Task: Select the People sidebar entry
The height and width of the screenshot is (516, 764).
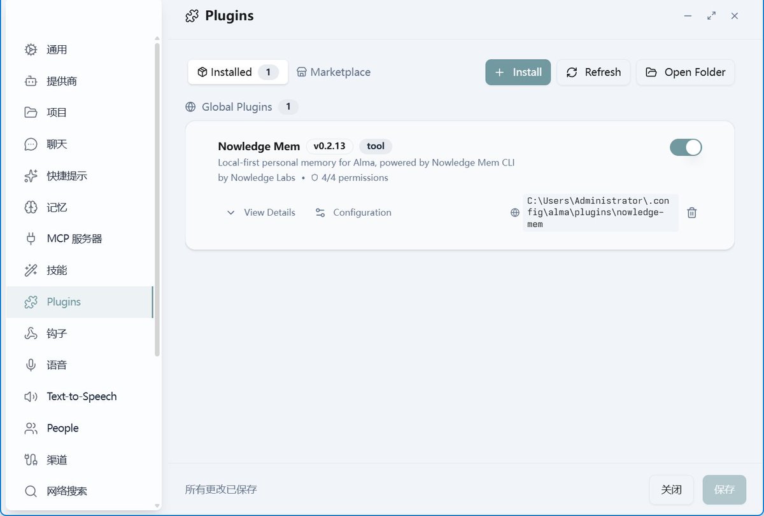Action: [x=62, y=428]
